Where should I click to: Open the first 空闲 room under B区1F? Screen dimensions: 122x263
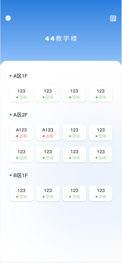[x=21, y=193]
